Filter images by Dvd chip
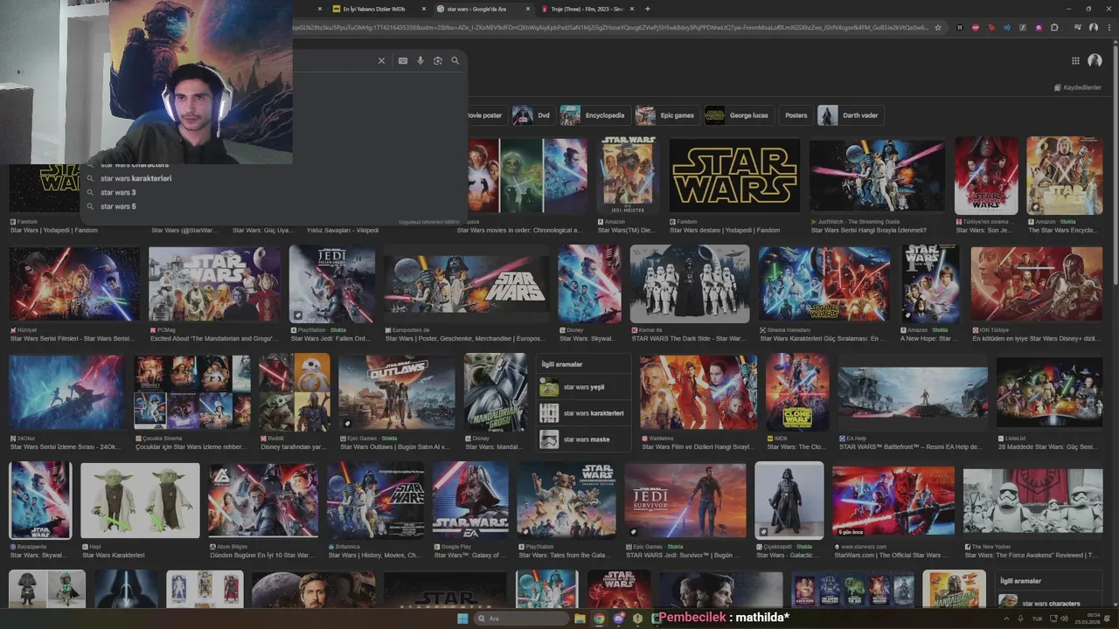Screen dimensions: 1119x629 pos(533,115)
